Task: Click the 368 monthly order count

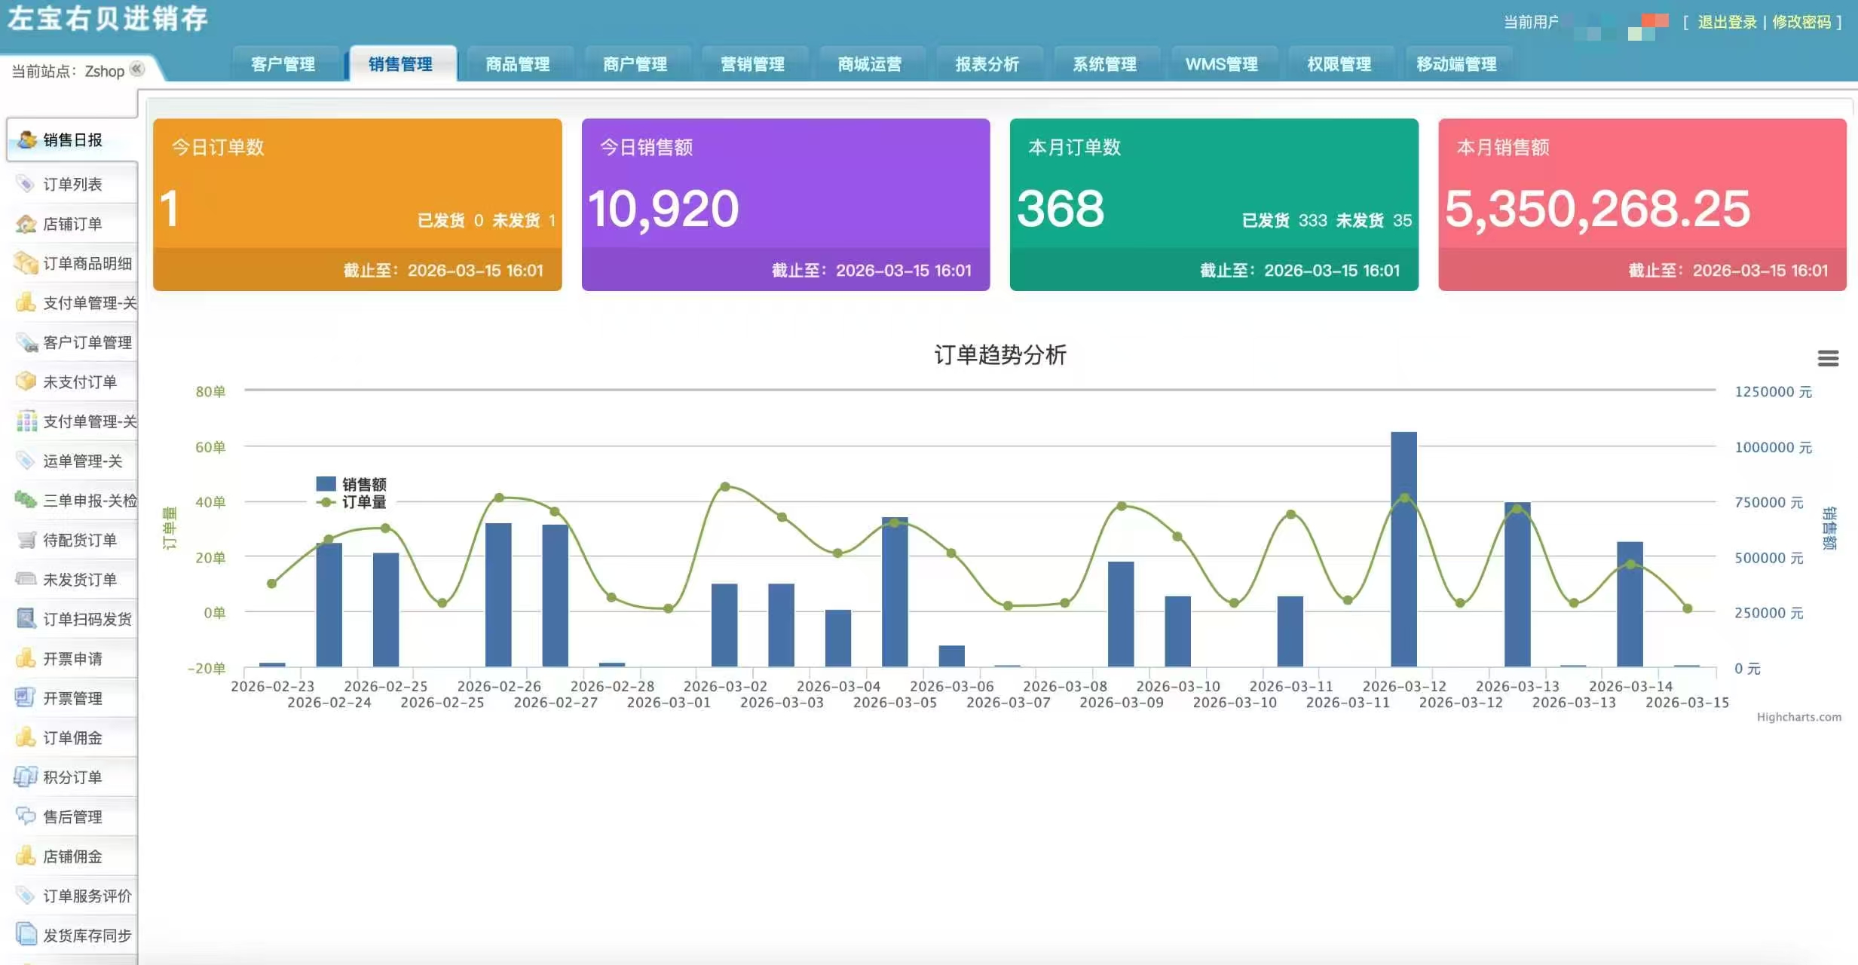Action: [x=1061, y=209]
